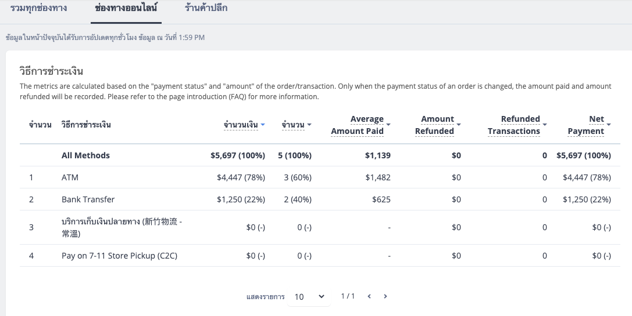The image size is (632, 316).
Task: Click the average amount $625
Action: click(381, 199)
